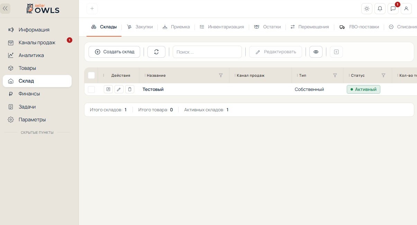417x225 pixels.
Task: Open Параметры settings
Action: click(x=37, y=120)
